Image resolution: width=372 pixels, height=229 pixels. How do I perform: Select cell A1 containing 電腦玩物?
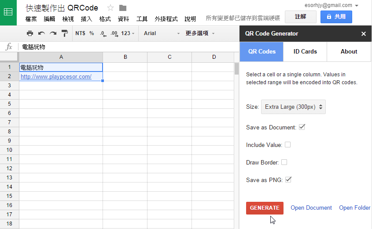coord(61,68)
